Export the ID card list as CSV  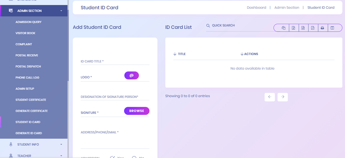(303, 28)
